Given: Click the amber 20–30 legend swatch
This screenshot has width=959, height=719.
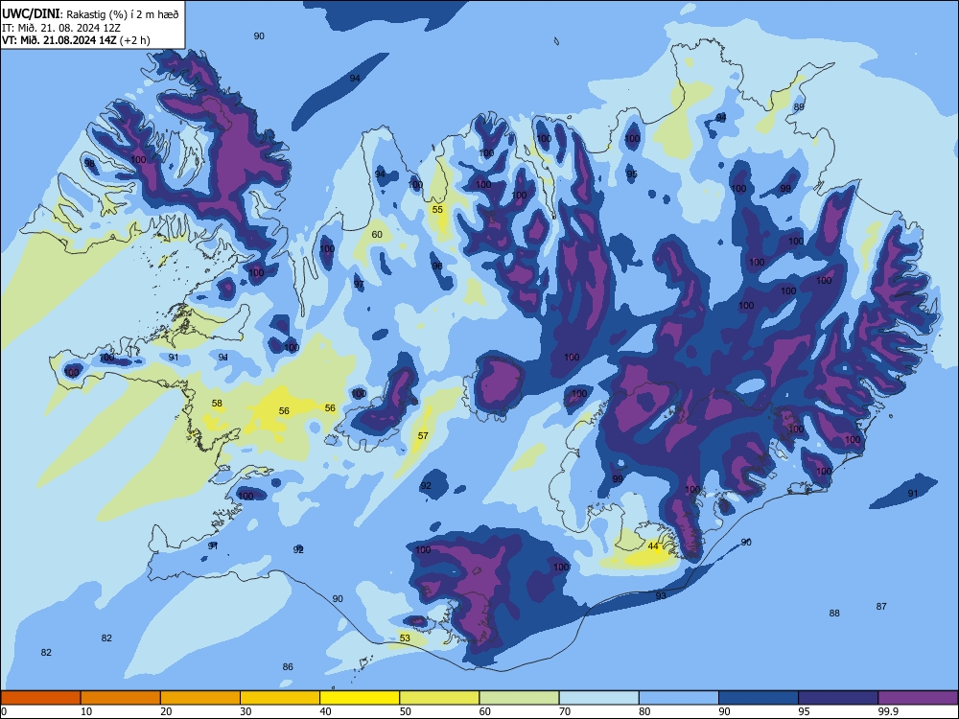Looking at the screenshot, I should pyautogui.click(x=200, y=698).
